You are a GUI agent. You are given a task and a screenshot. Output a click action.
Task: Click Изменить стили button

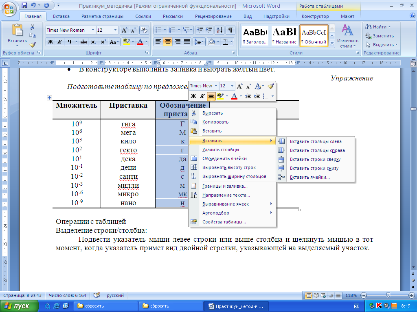347,36
